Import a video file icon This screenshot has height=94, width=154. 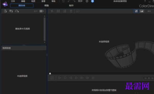[x=5, y=11]
